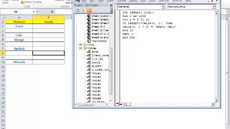Click code pane vertical scrollbar down arrow
This screenshot has height=129, width=230.
pyautogui.click(x=216, y=100)
